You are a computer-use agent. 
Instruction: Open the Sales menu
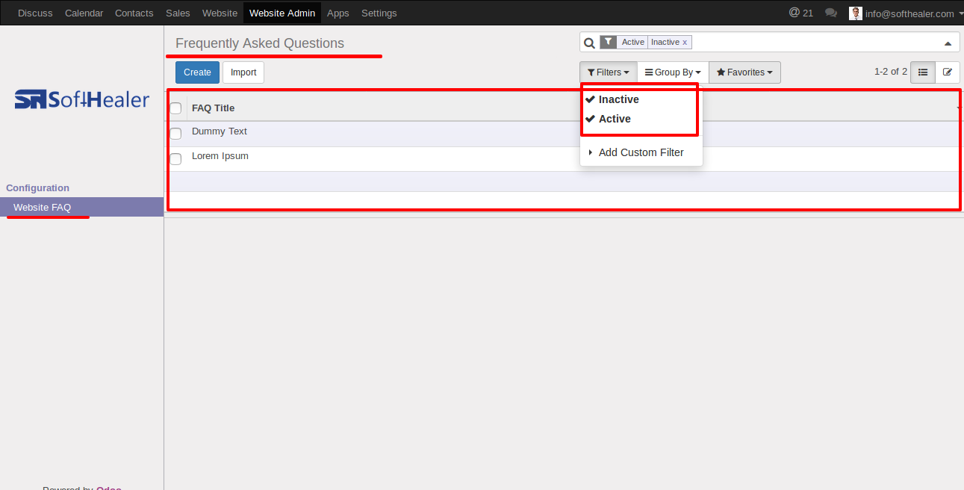pyautogui.click(x=178, y=13)
